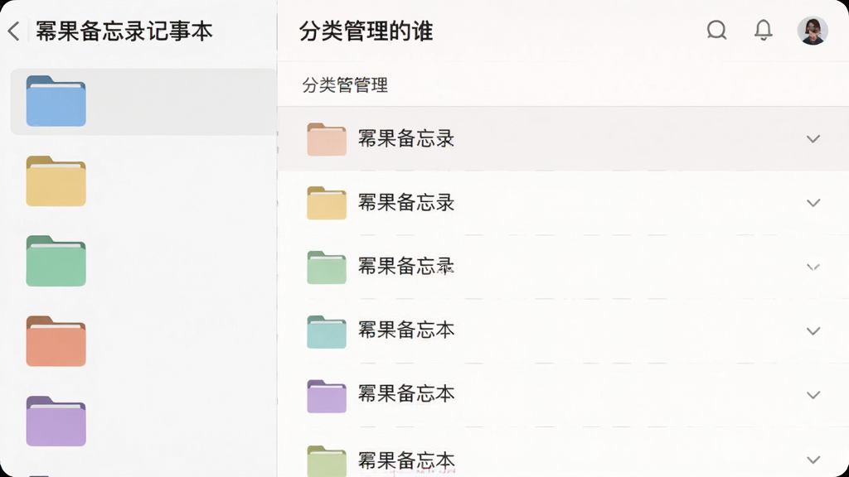The height and width of the screenshot is (477, 849).
Task: Click 幂果备忘录 text beside the light green folder
Action: pos(406,266)
